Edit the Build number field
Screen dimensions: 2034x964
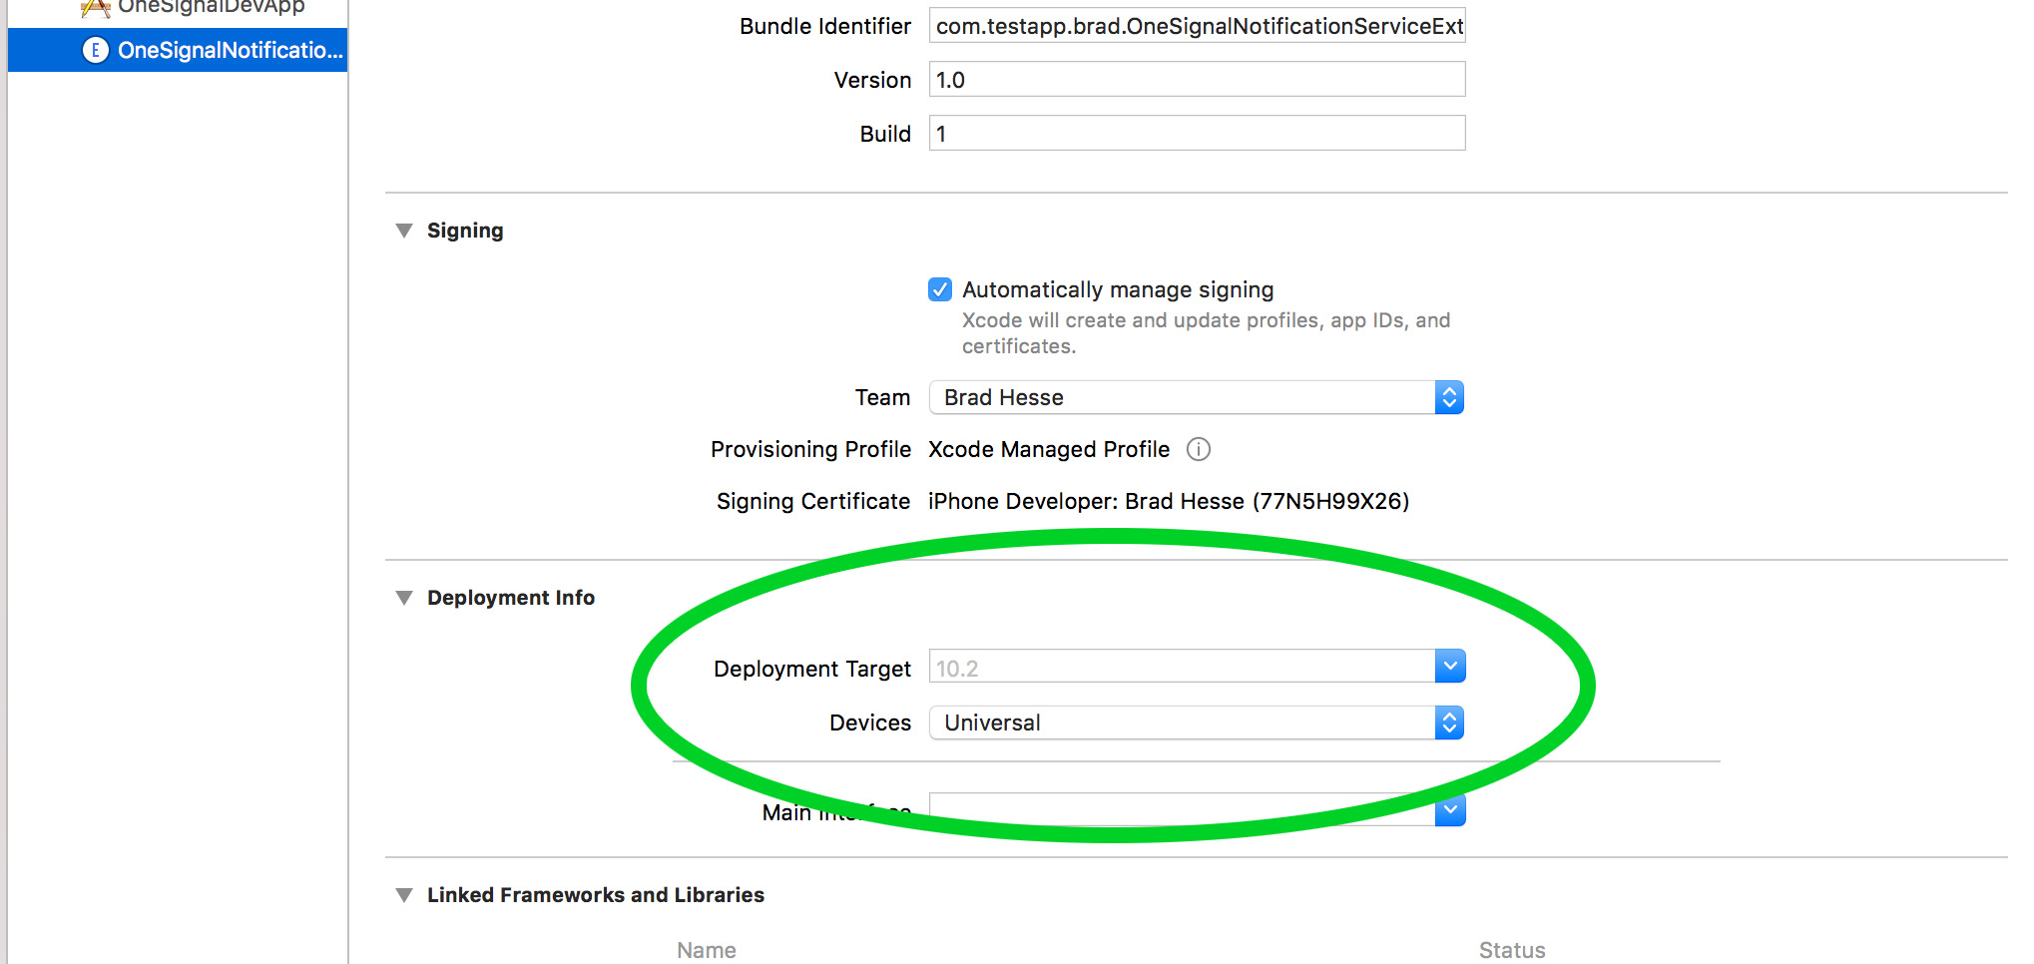(x=1197, y=134)
